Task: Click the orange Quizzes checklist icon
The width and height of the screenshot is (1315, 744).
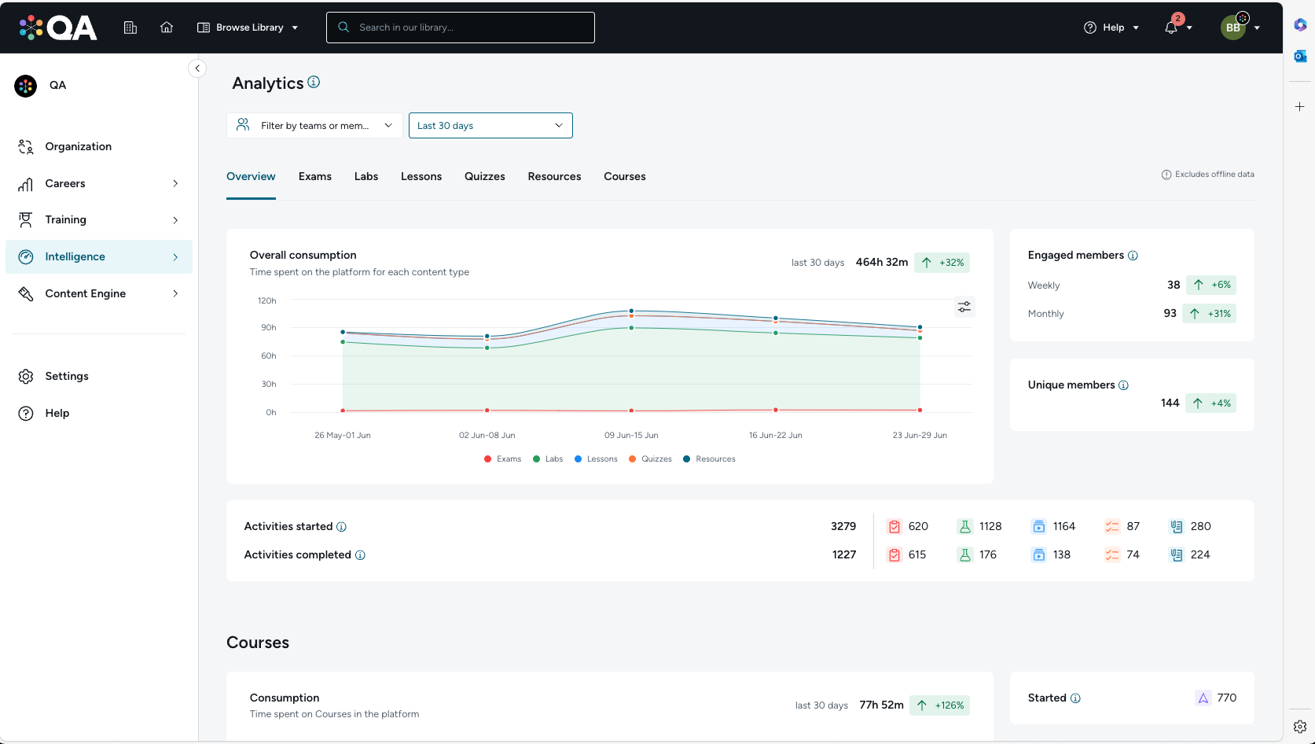Action: tap(1112, 526)
